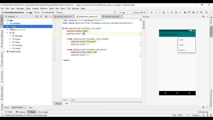Open the Terminal tool window
The width and height of the screenshot is (213, 120).
(x=20, y=112)
